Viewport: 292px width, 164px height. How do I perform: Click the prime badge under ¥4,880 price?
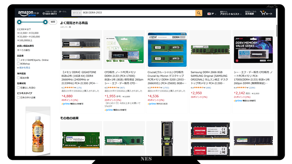click(x=66, y=104)
